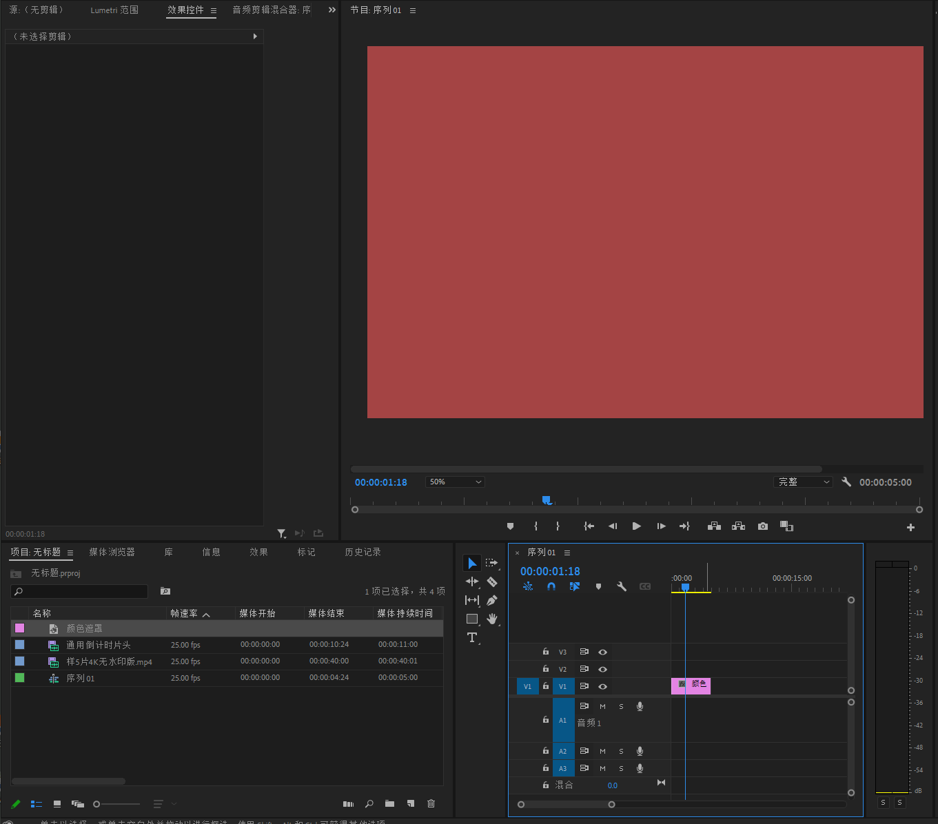Click the New Bin folder icon
Image resolution: width=938 pixels, height=824 pixels.
[x=390, y=803]
